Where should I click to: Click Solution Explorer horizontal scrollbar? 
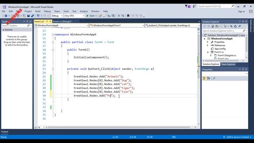222,61
